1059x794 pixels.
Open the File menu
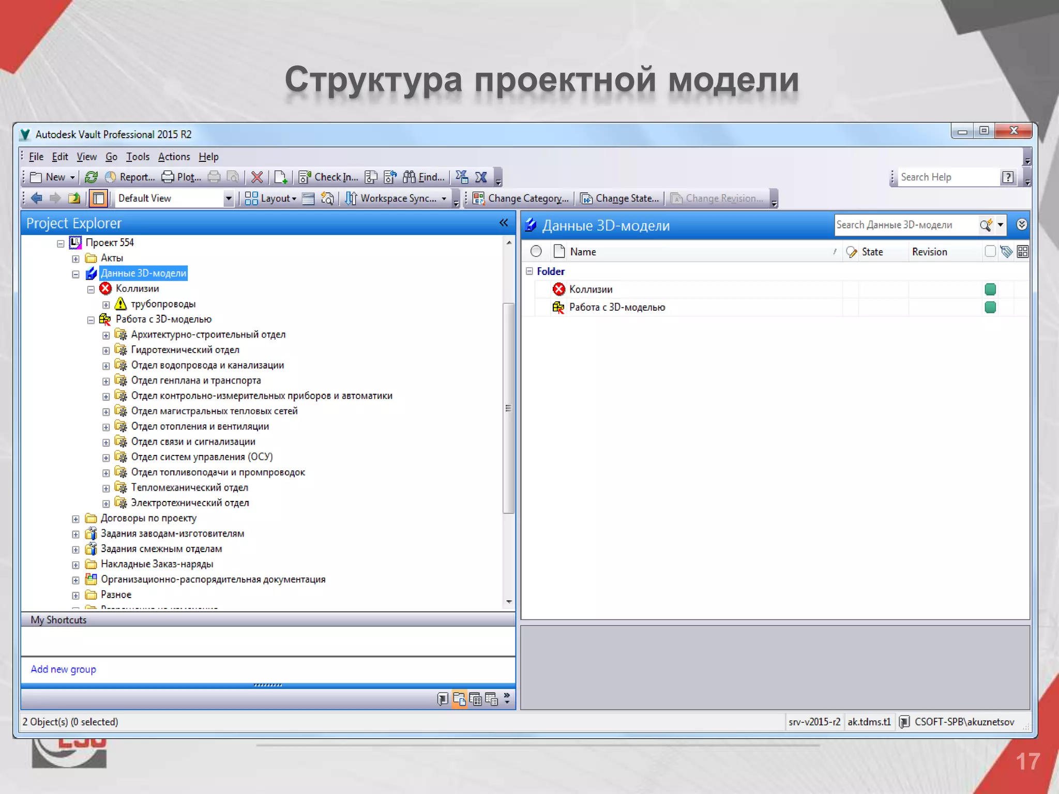point(36,157)
